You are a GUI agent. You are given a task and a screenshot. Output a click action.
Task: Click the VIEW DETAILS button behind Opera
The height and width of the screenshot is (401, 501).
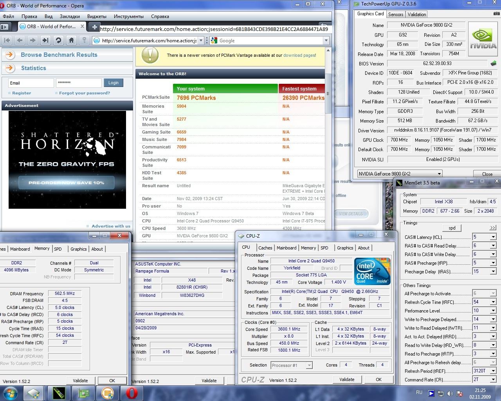pyautogui.click(x=351, y=214)
